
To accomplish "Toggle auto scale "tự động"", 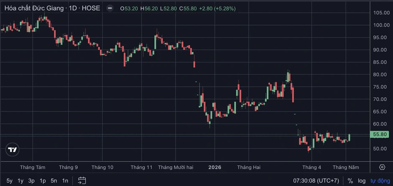I will 380,181.
